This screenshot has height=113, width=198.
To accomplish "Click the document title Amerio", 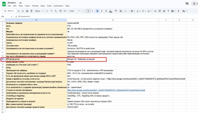I will [x=12, y=3].
